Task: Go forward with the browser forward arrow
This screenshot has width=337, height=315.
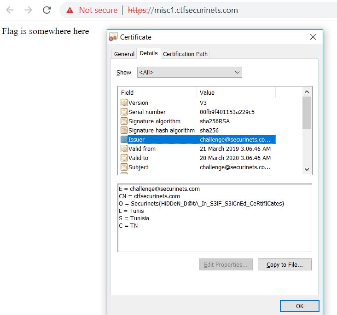Action: pyautogui.click(x=28, y=10)
